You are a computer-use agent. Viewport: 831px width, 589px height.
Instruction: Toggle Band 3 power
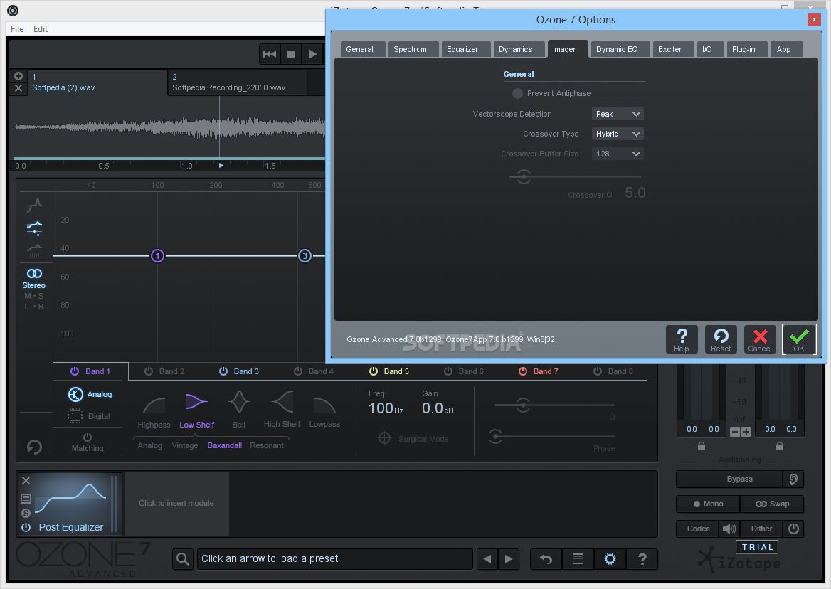(x=223, y=371)
